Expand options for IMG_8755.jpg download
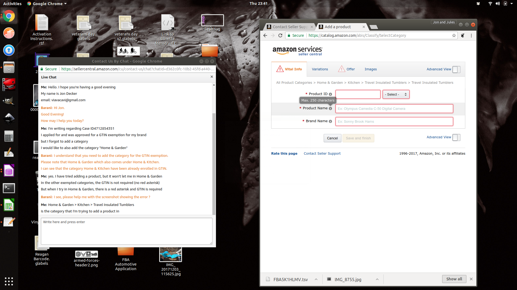The height and width of the screenshot is (290, 517). tap(377, 280)
